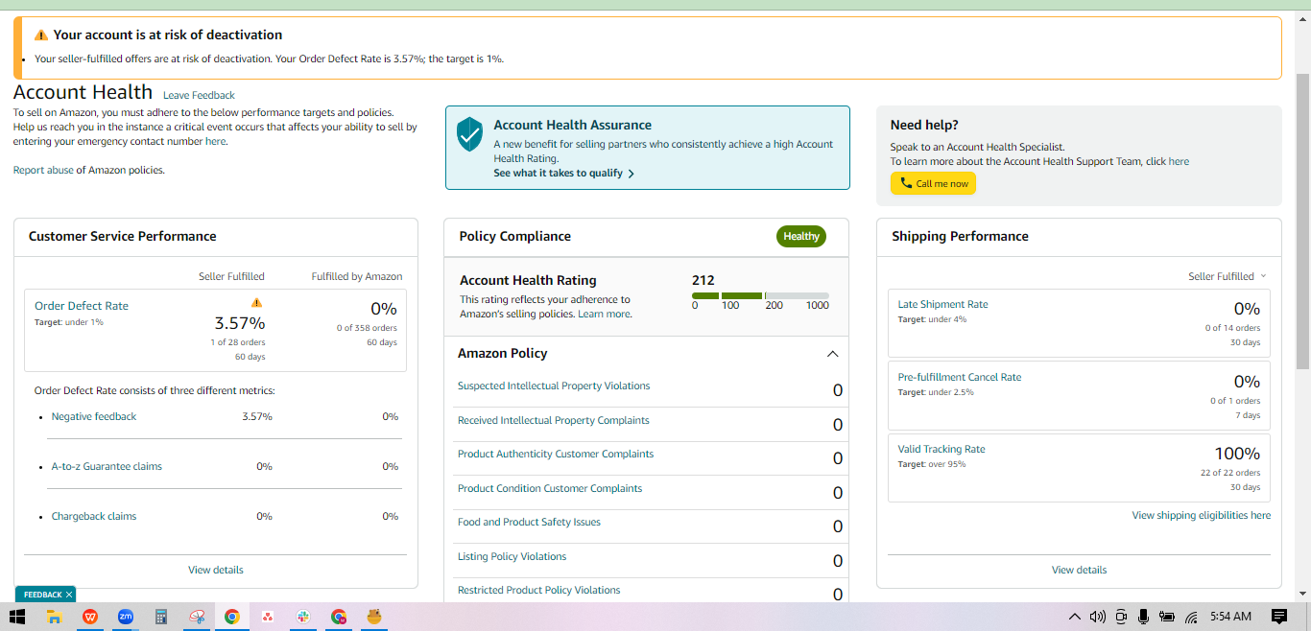Open second Chrome profile in taskbar
Image resolution: width=1311 pixels, height=631 pixels.
tap(339, 617)
